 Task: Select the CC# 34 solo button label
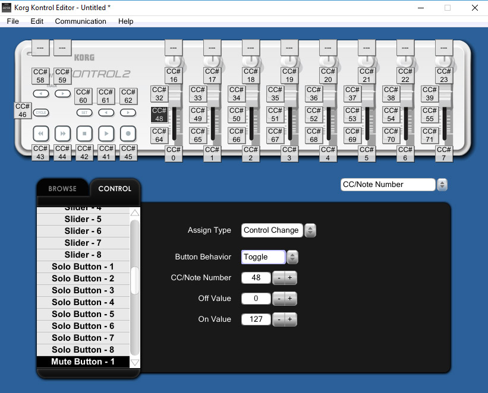[236, 94]
